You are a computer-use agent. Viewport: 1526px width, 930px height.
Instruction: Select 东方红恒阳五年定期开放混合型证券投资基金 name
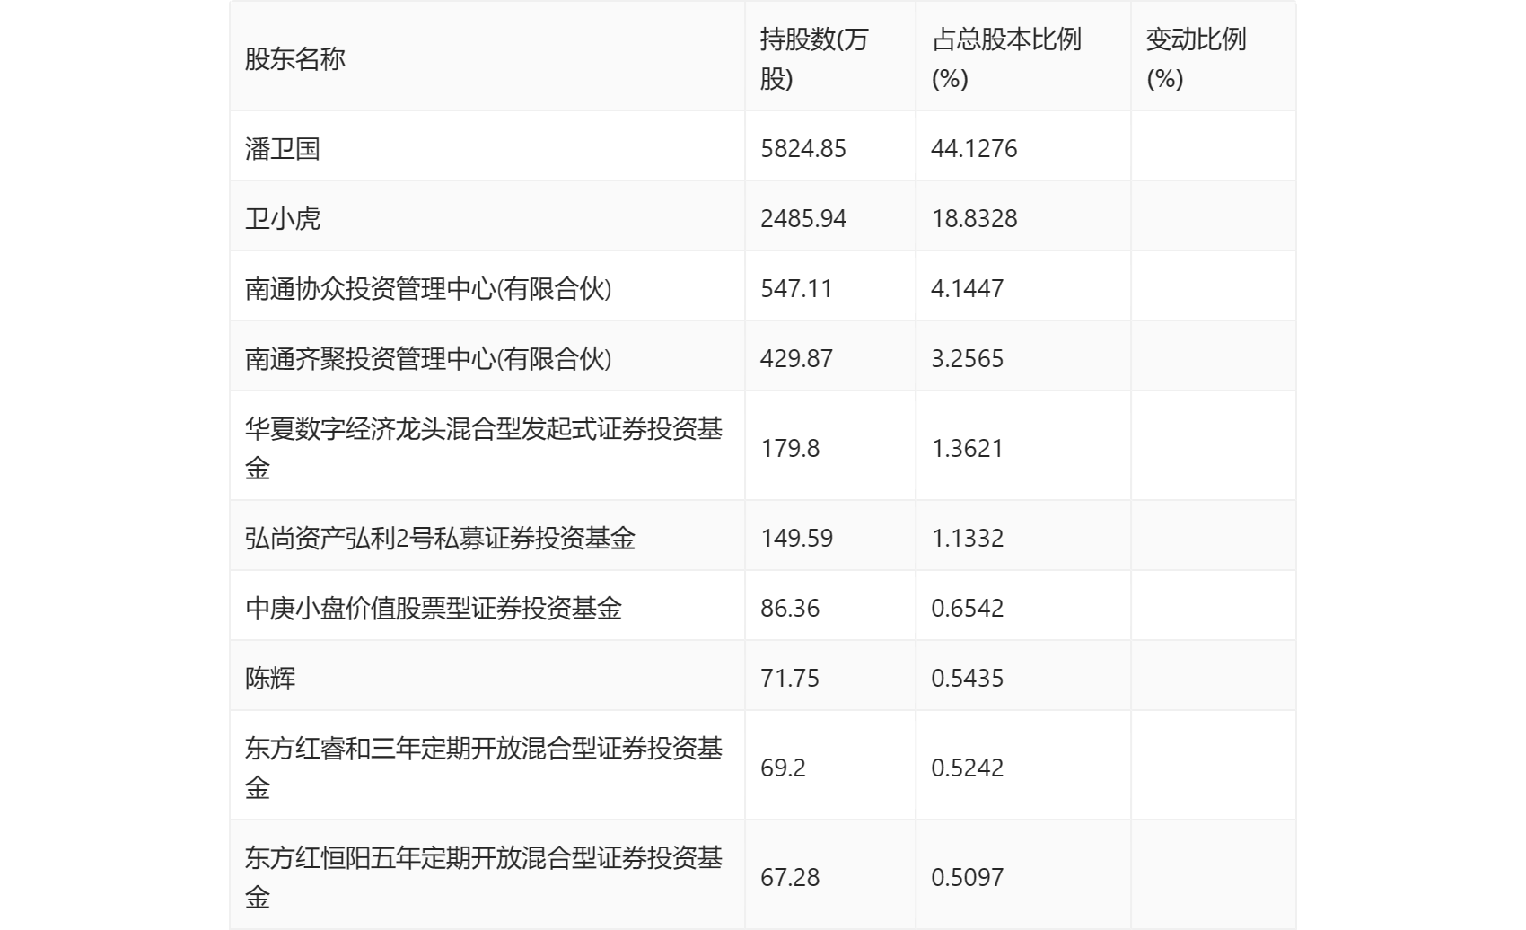tap(484, 877)
